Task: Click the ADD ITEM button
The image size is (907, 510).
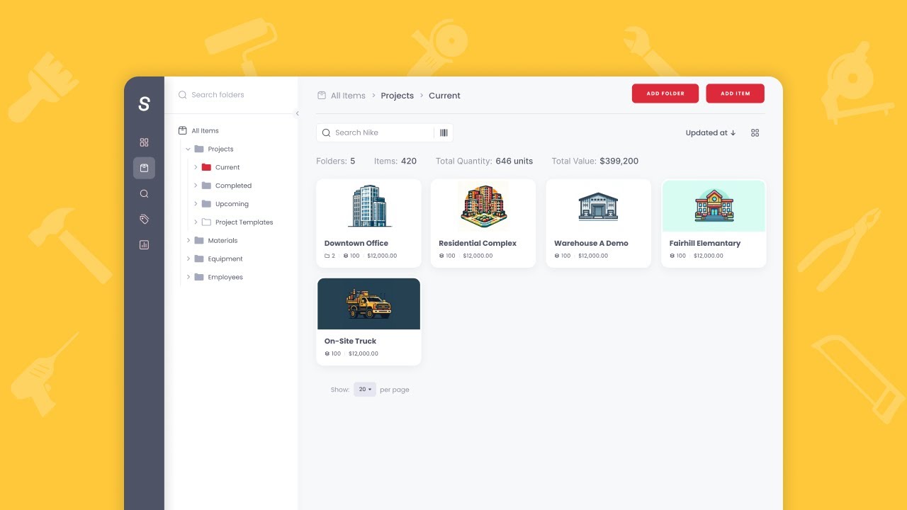Action: (x=735, y=93)
